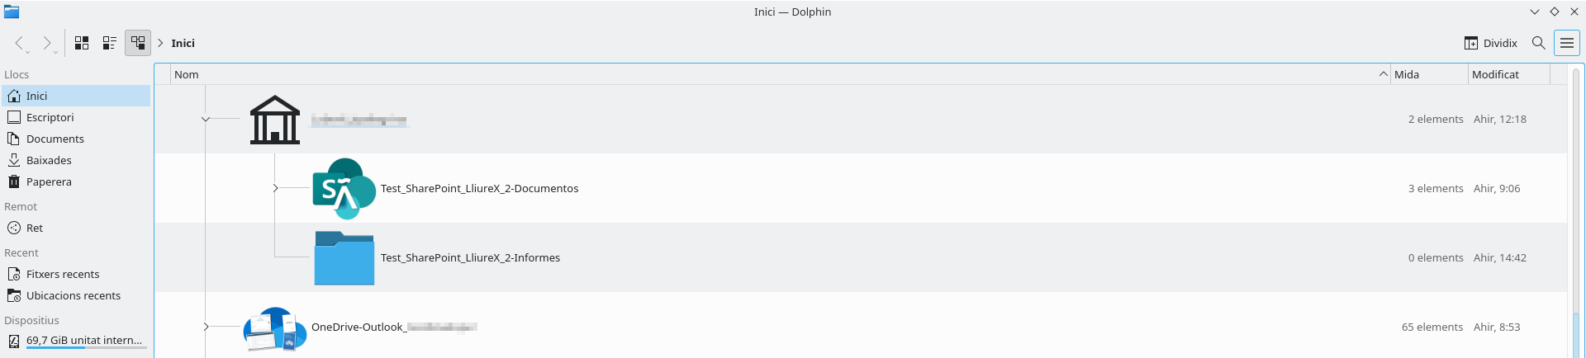The image size is (1586, 358).
Task: Click Inici in the breadcrumb bar
Action: coord(183,43)
